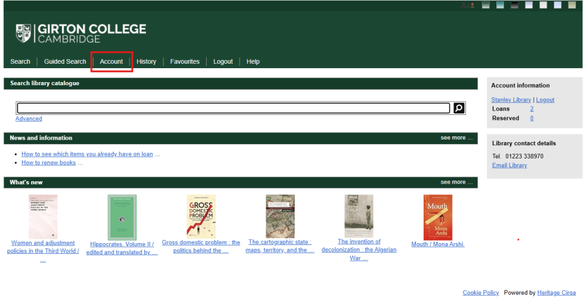Choose the olive green theme swatch
Image resolution: width=588 pixels, height=305 pixels.
[x=572, y=5]
